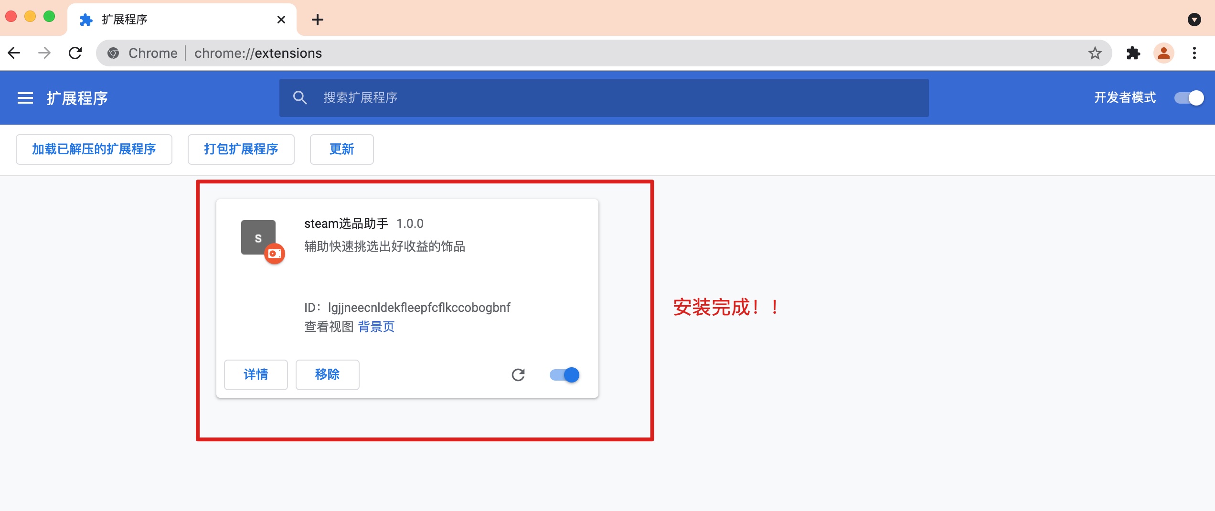Image resolution: width=1215 pixels, height=511 pixels.
Task: Click the chrome://extensions address bar
Action: click(604, 53)
